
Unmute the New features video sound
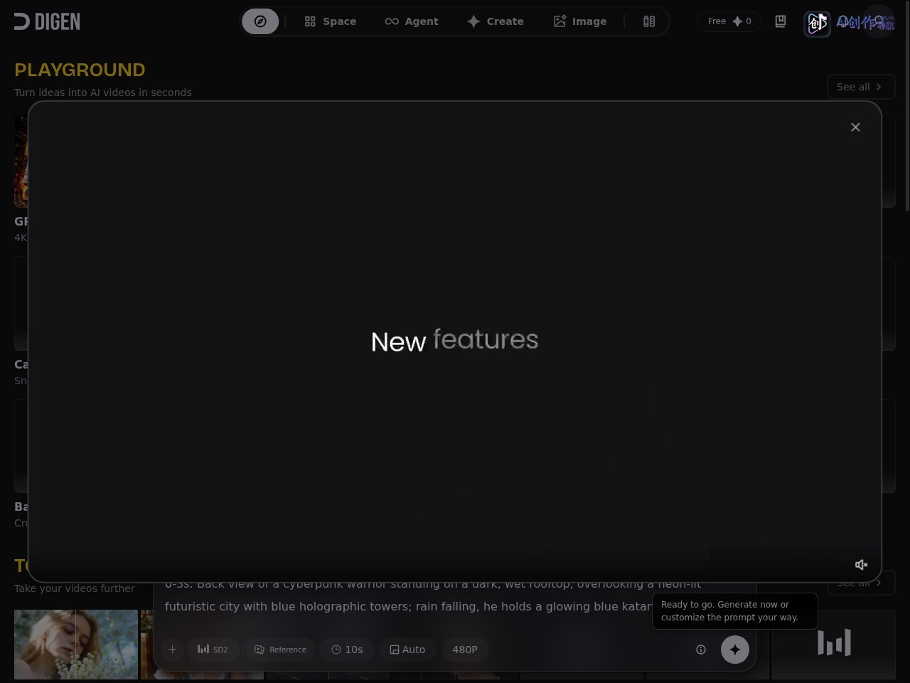coord(861,564)
